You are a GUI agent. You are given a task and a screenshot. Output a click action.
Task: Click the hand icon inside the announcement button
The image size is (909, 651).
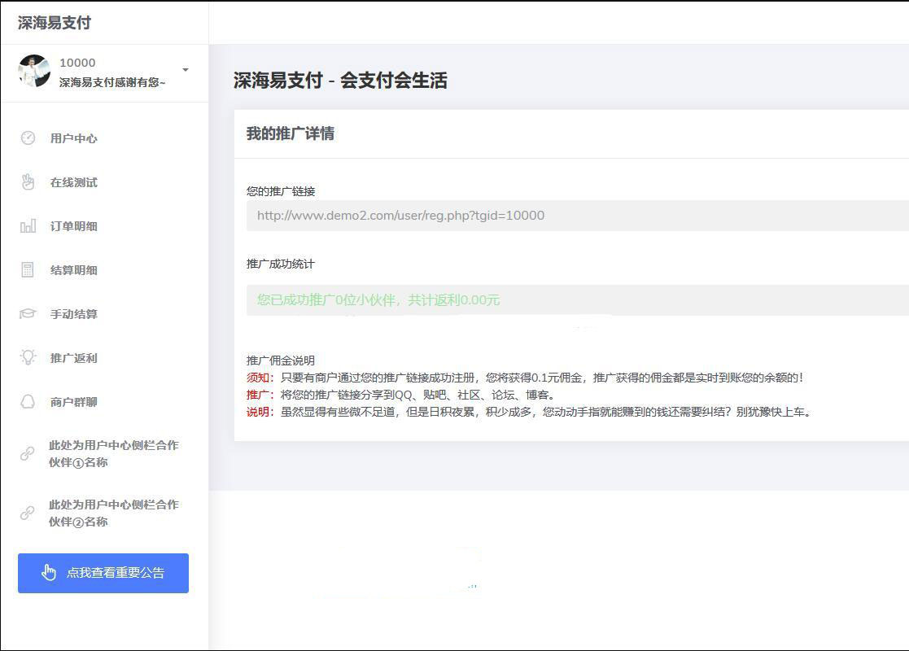[47, 572]
